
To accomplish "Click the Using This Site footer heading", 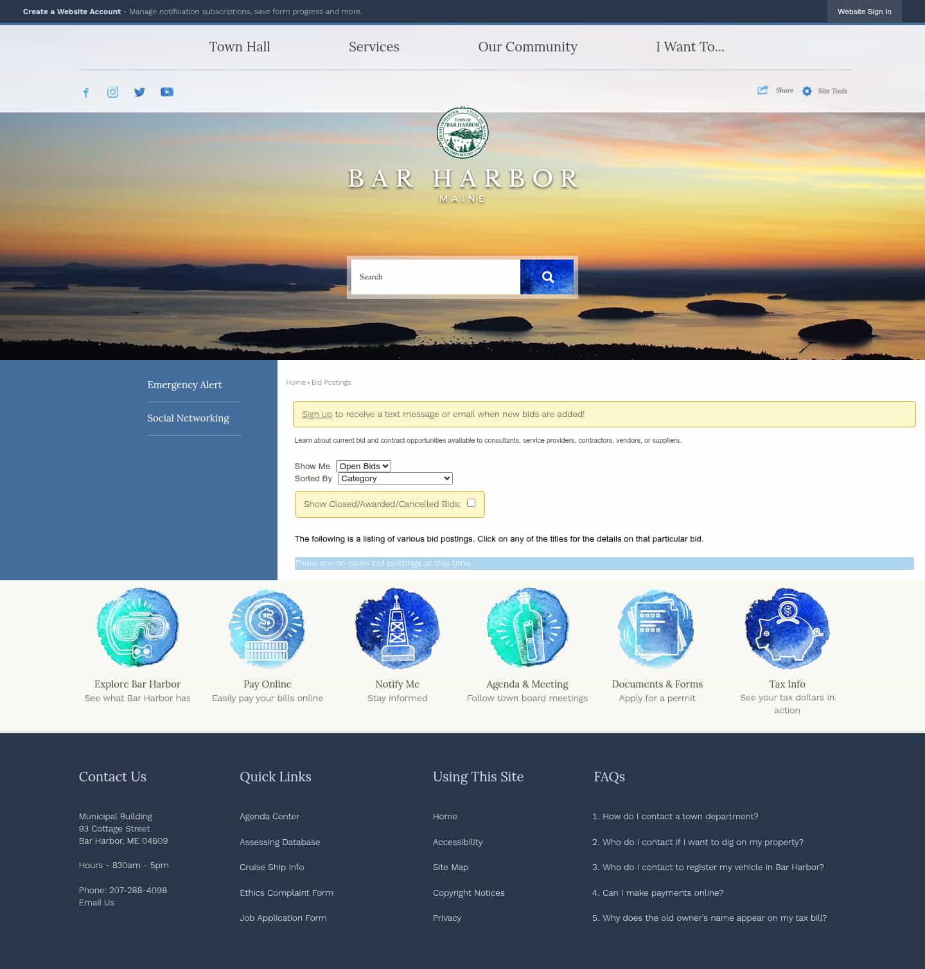I will [x=478, y=776].
